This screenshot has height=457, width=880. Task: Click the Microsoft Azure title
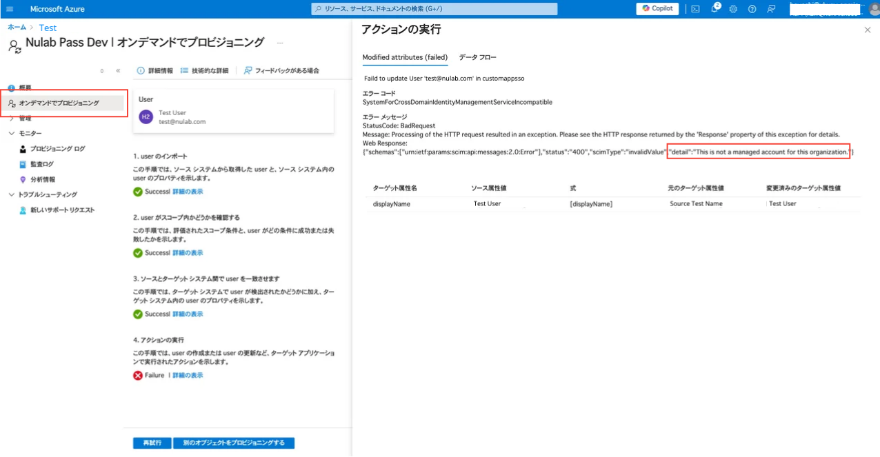pos(57,9)
